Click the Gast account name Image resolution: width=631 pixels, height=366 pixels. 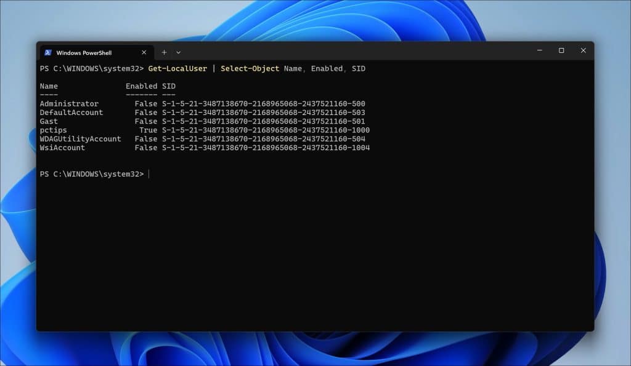pyautogui.click(x=49, y=121)
